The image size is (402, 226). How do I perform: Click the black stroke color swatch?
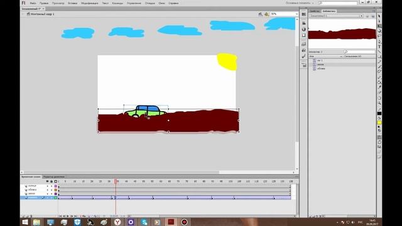coord(379,114)
